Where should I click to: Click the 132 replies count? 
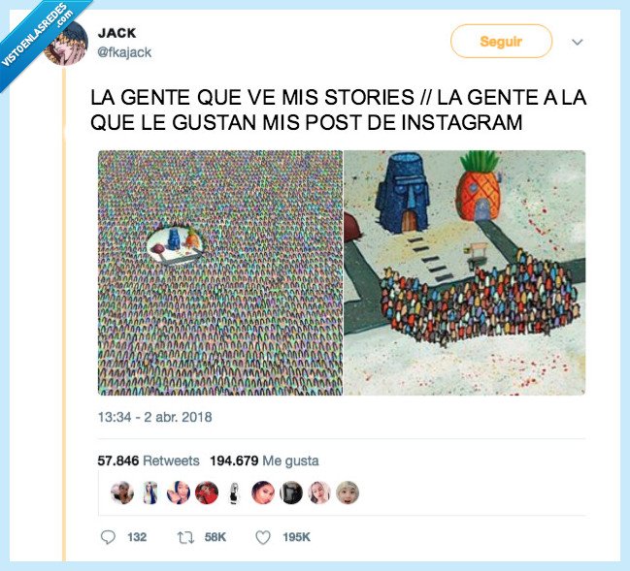pyautogui.click(x=137, y=537)
